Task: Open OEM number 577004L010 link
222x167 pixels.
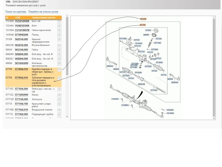Action: pos(21,69)
